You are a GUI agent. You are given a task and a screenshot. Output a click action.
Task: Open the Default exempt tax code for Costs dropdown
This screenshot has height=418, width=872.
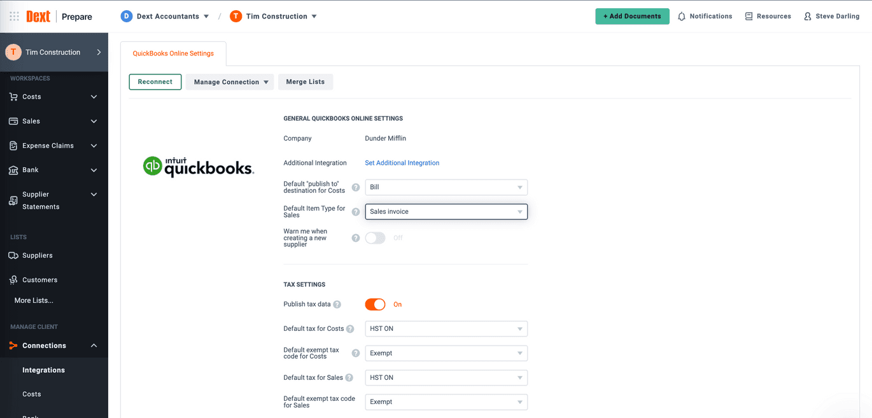pos(446,353)
